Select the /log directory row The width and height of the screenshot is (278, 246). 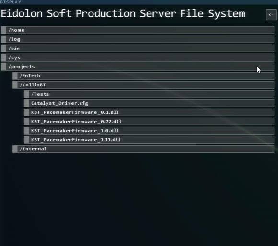138,39
